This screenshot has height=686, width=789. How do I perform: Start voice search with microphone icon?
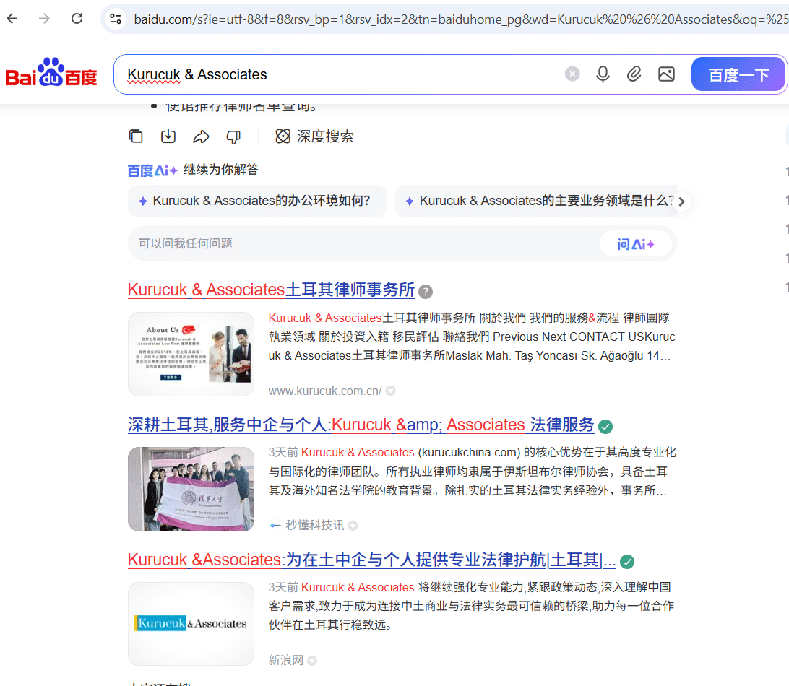click(603, 74)
